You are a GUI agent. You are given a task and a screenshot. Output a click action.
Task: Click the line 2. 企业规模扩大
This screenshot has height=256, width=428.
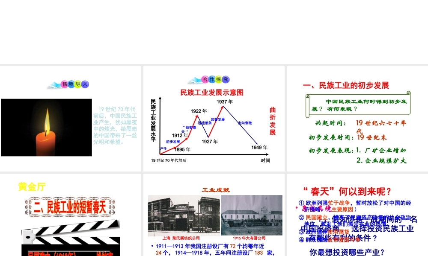pyautogui.click(x=382, y=160)
